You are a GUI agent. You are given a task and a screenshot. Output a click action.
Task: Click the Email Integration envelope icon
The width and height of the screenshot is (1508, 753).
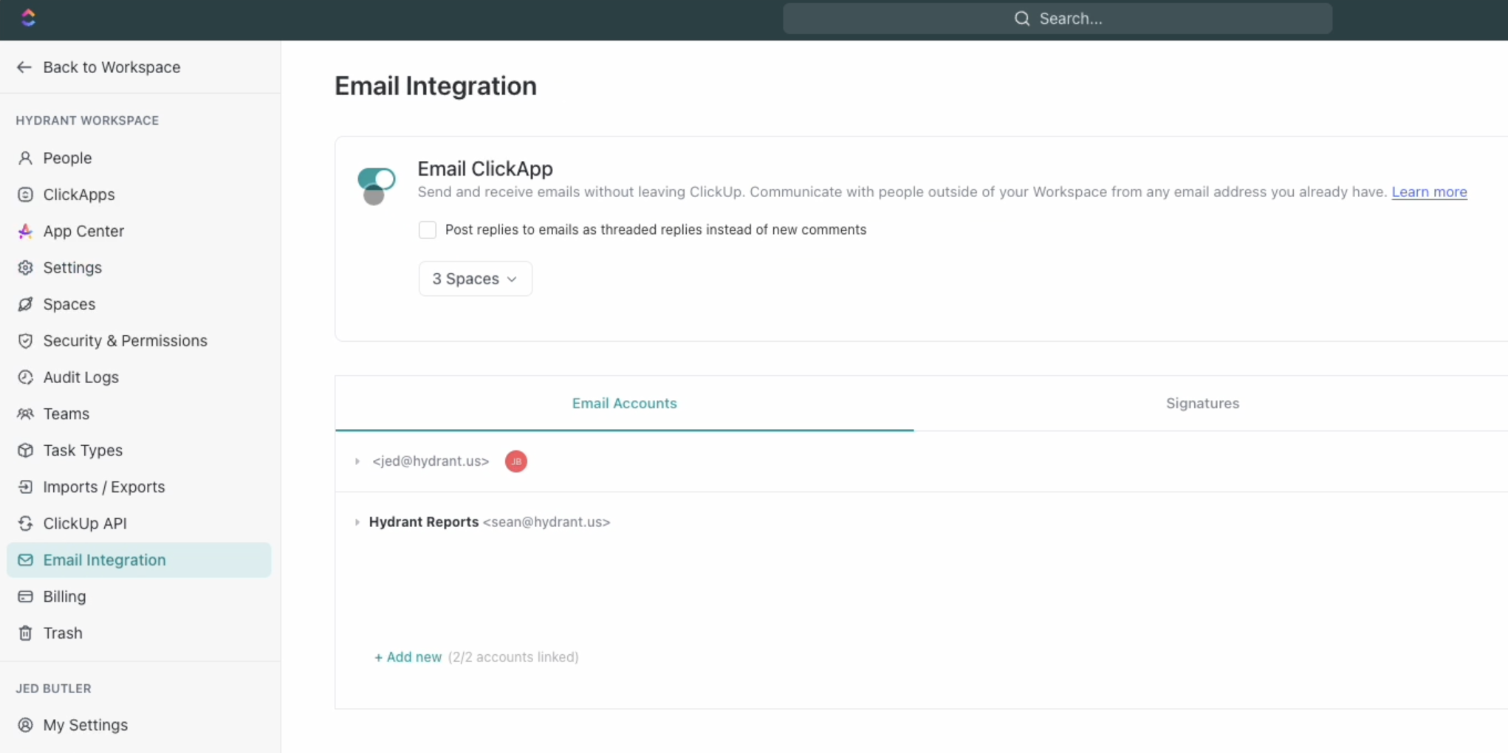click(25, 560)
